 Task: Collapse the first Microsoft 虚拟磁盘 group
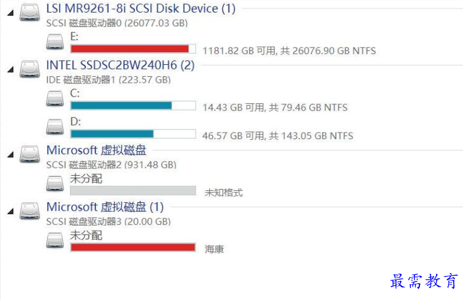(11, 154)
